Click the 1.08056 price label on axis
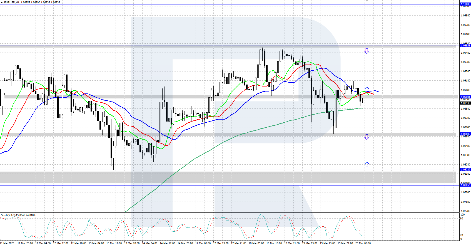This screenshot has width=471, height=245. (x=465, y=185)
